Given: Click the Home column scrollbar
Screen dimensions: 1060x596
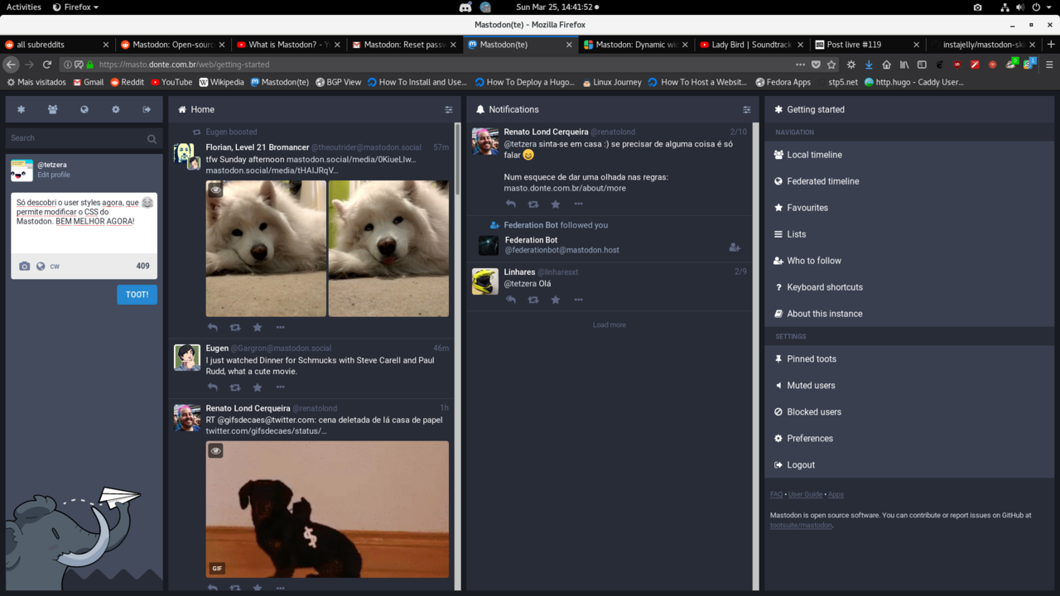Looking at the screenshot, I should coord(457,157).
